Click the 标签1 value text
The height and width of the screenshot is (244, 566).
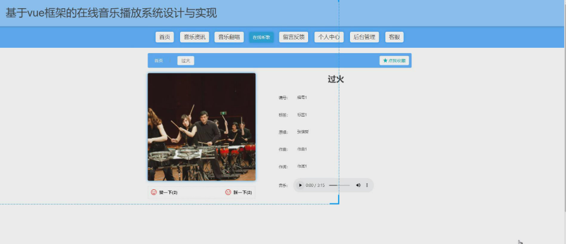(x=302, y=115)
